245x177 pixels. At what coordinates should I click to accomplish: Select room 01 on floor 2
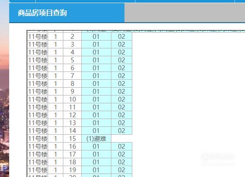96,37
